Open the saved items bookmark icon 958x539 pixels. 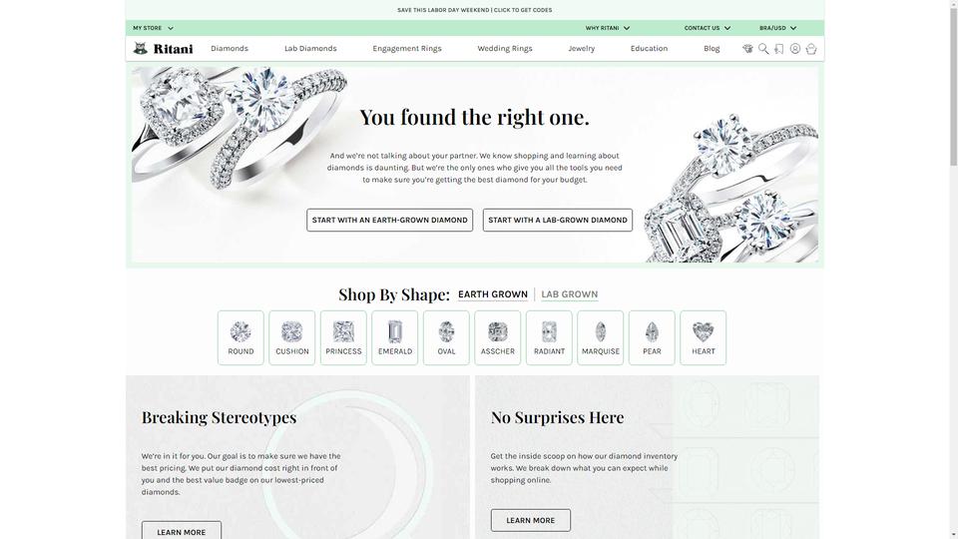click(779, 49)
